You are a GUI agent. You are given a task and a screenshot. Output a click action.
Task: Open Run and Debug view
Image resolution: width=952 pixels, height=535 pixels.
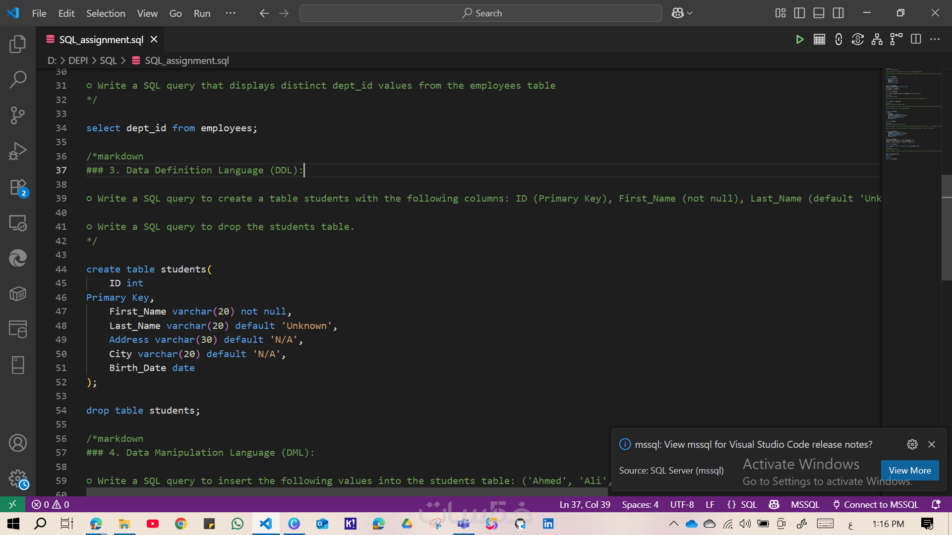pos(18,151)
